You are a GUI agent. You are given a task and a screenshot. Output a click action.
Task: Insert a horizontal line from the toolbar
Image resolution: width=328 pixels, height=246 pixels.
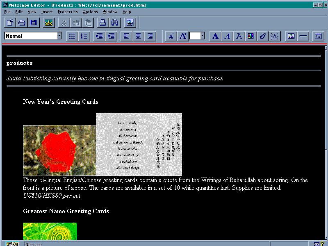tap(303, 36)
